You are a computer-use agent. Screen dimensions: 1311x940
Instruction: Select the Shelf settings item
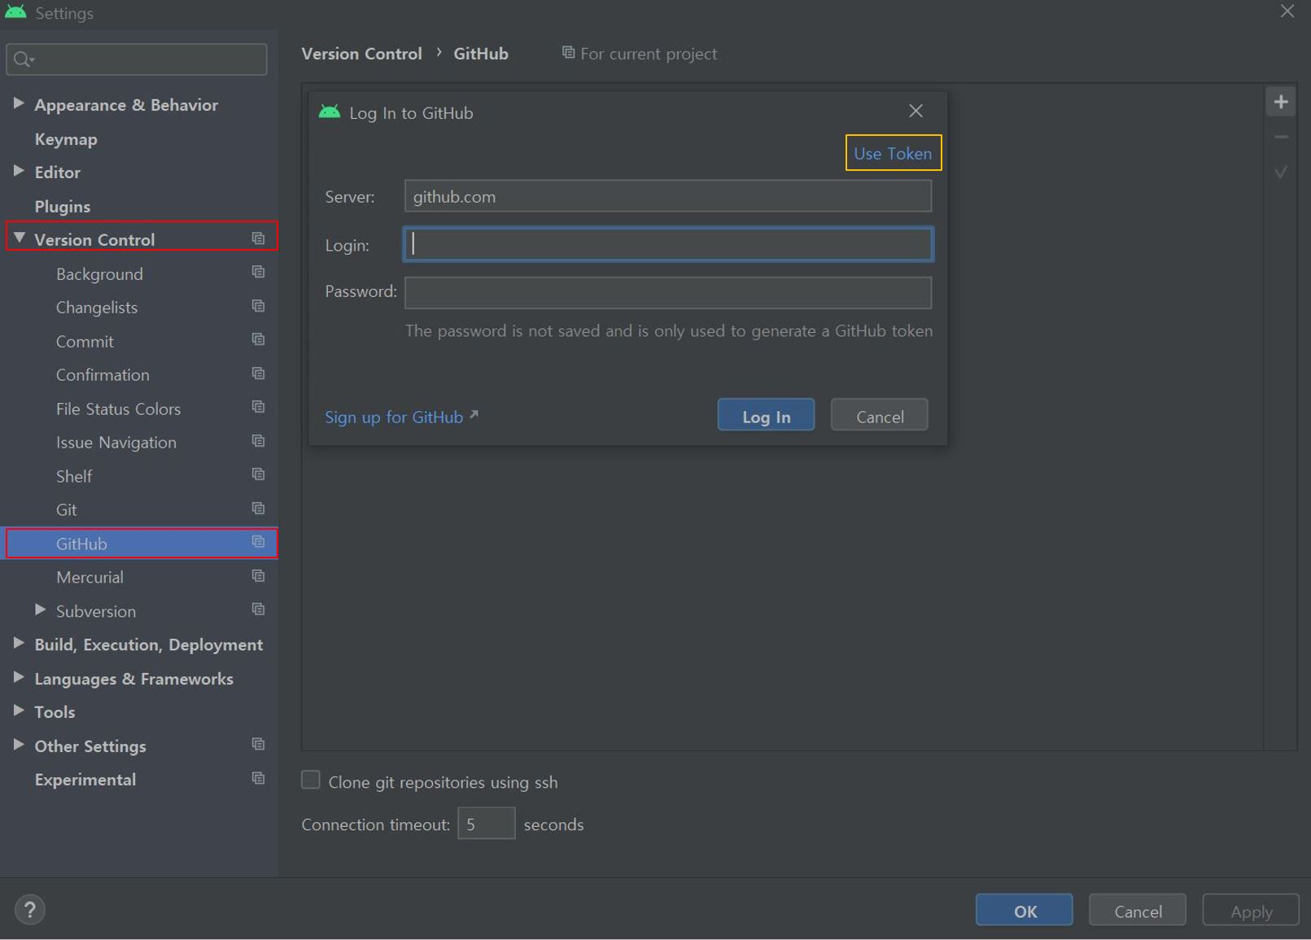coord(74,476)
